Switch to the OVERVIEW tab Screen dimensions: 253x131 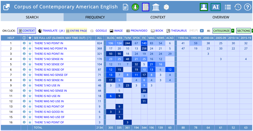pyautogui.click(x=221, y=17)
